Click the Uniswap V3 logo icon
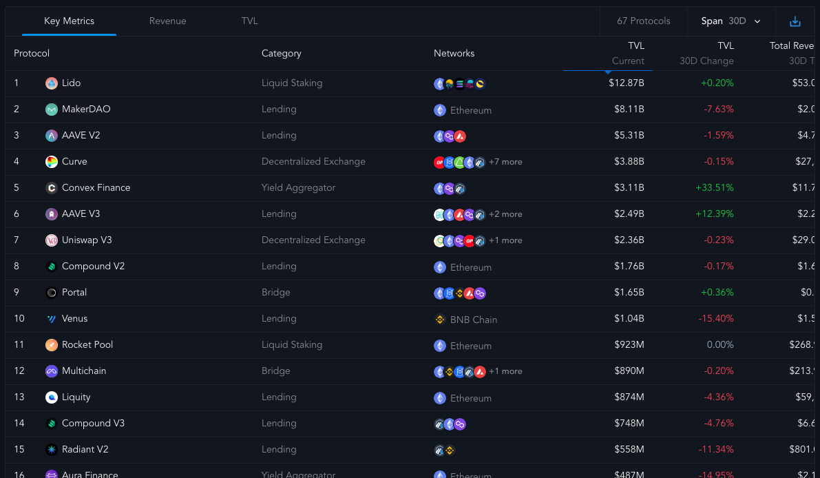Viewport: 820px width, 478px height. [x=51, y=240]
